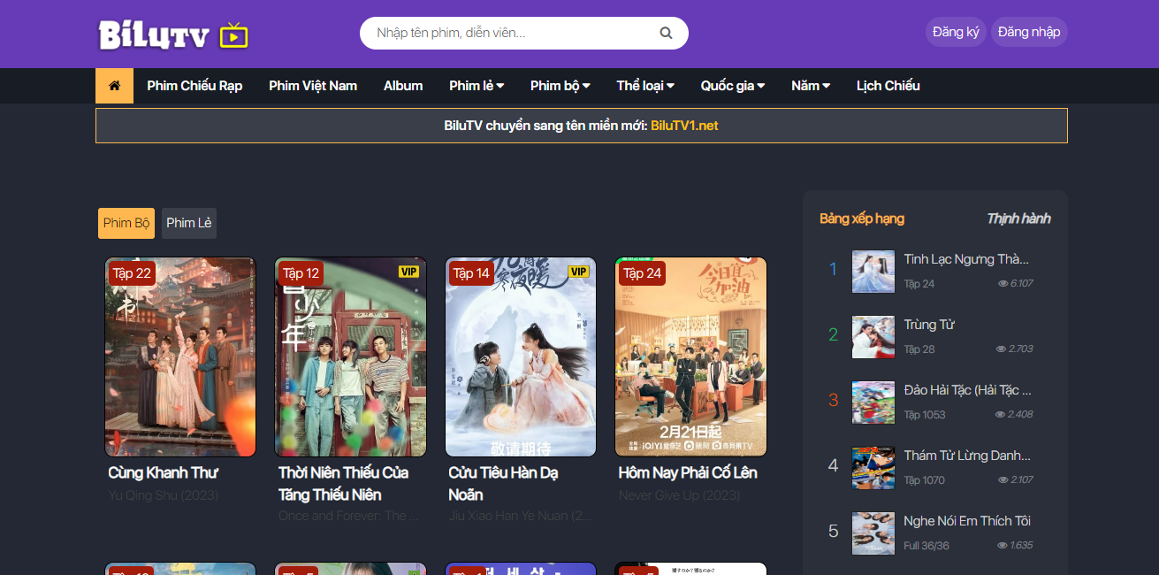Click the Bảng xếp hạng heading
Image resolution: width=1159 pixels, height=575 pixels.
point(862,218)
